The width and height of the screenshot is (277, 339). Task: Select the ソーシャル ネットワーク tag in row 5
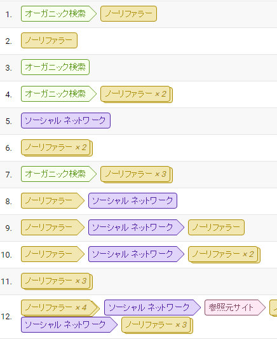pos(65,120)
